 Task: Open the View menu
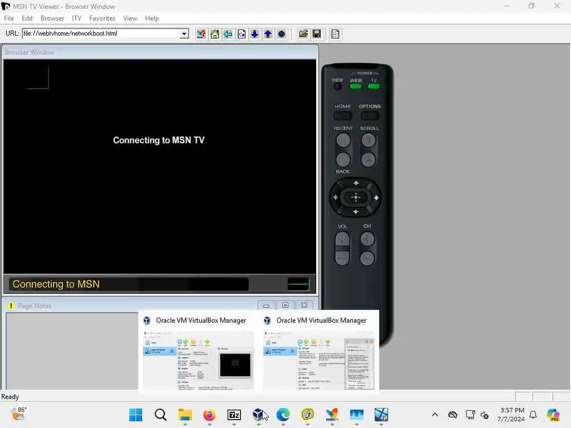coord(130,18)
